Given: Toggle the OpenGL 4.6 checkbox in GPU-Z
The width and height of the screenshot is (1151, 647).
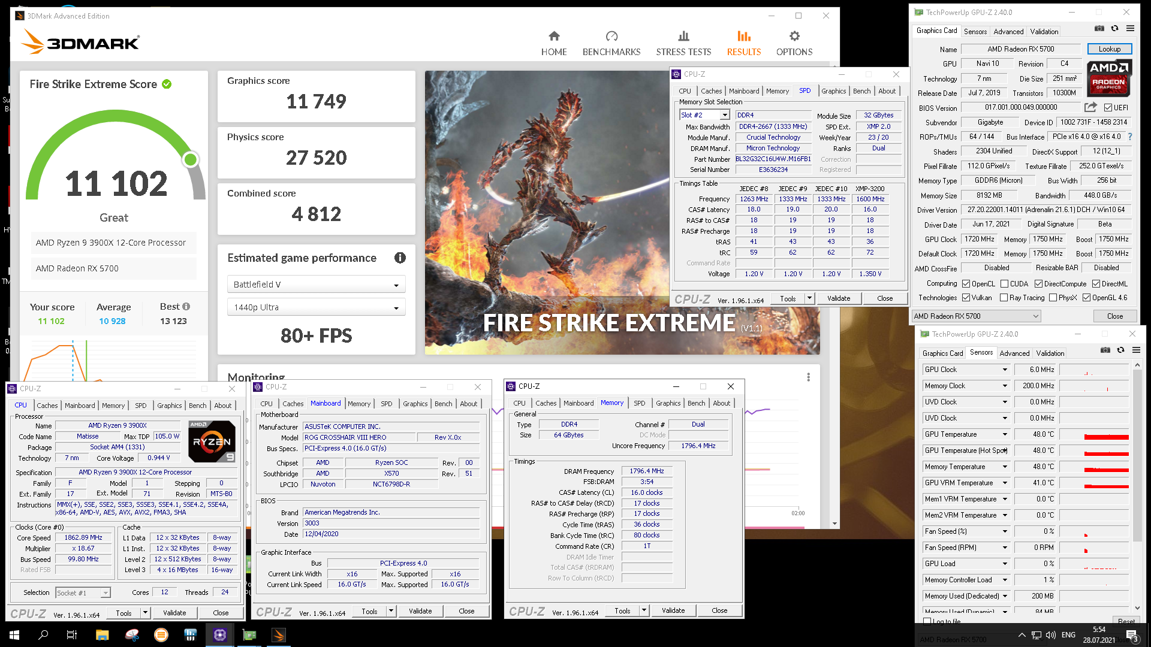Looking at the screenshot, I should tap(1086, 298).
